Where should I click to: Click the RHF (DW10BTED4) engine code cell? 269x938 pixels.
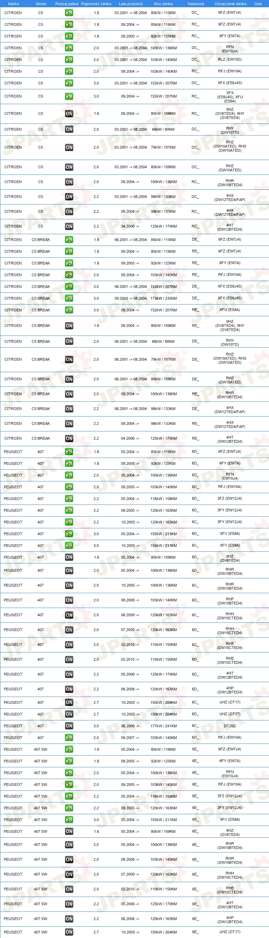pos(230,601)
